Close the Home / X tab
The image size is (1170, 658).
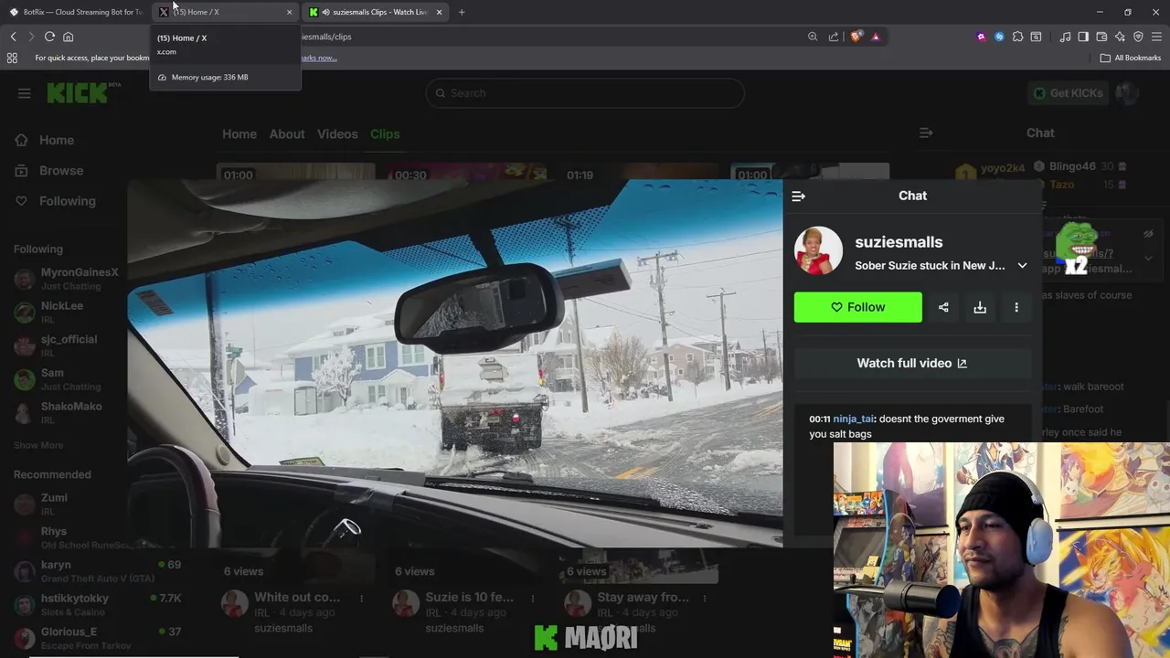pyautogui.click(x=290, y=12)
